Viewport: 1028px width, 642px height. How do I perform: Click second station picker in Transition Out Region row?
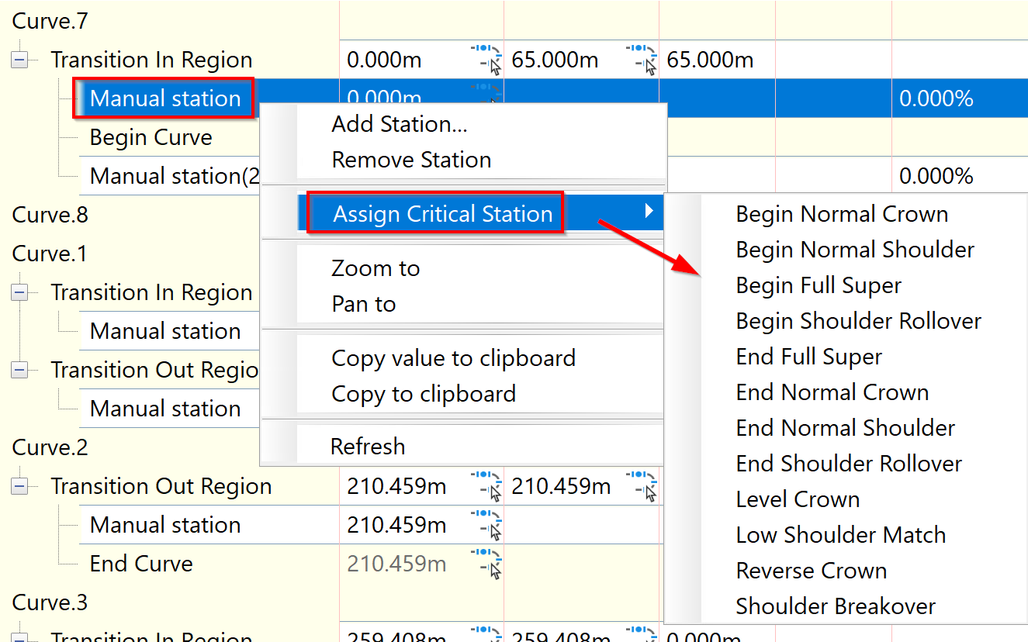pos(642,485)
